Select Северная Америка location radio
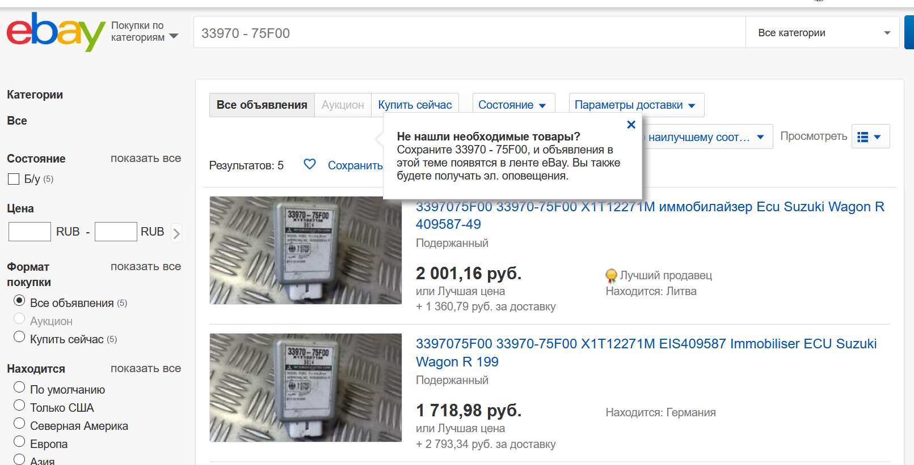Screen dimensions: 914x465 pos(19,424)
